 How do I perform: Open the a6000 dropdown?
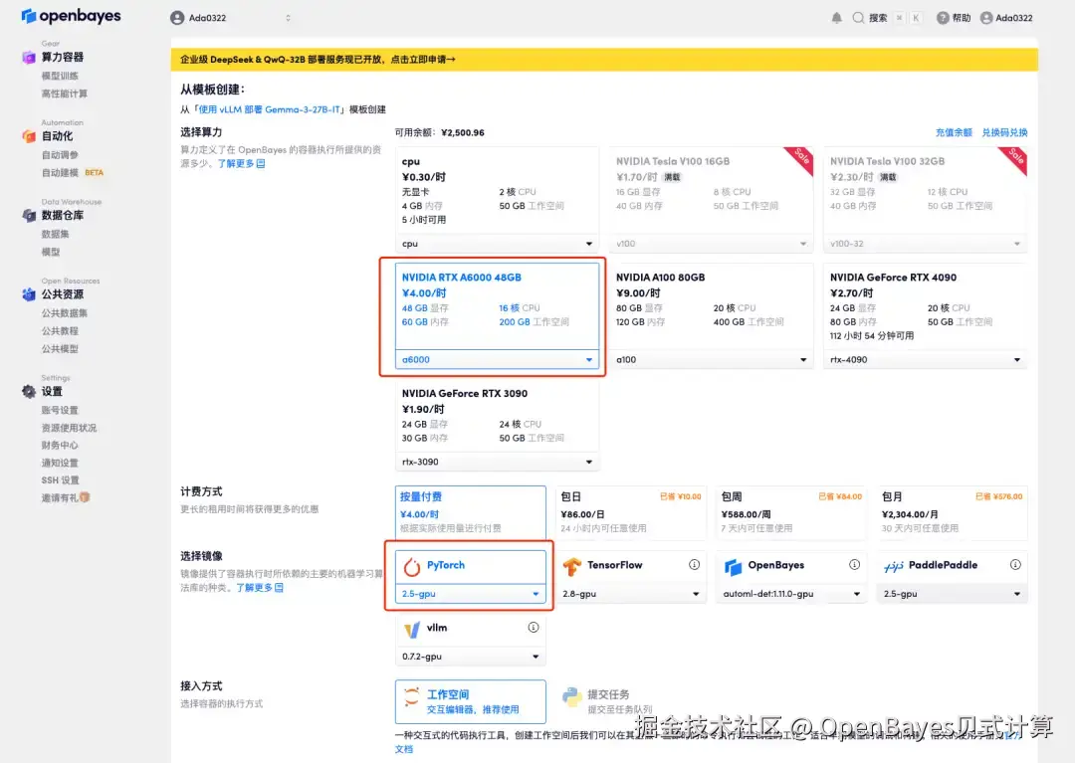click(x=497, y=359)
